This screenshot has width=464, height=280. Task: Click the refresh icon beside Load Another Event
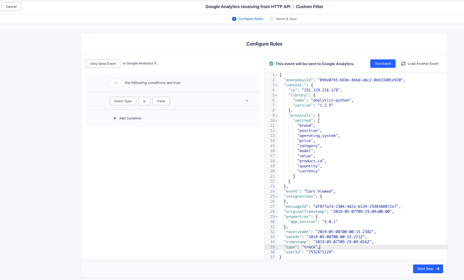[x=403, y=63]
